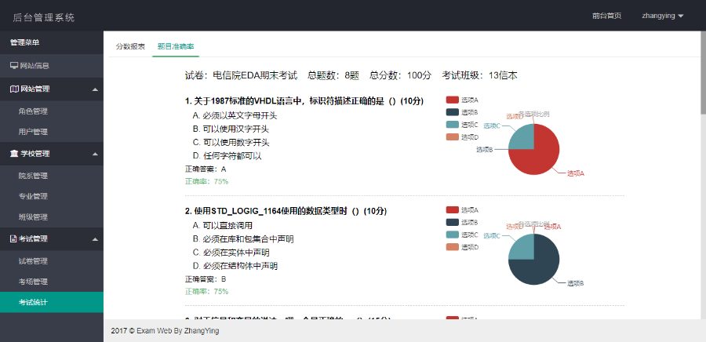Click the teal 选项C slice in question 2 pie
The image size is (706, 342).
point(524,249)
